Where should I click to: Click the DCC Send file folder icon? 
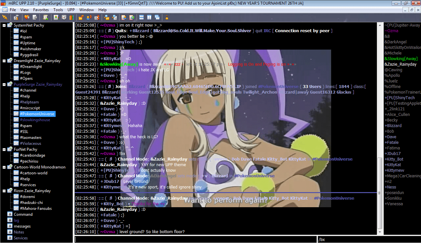click(81, 17)
